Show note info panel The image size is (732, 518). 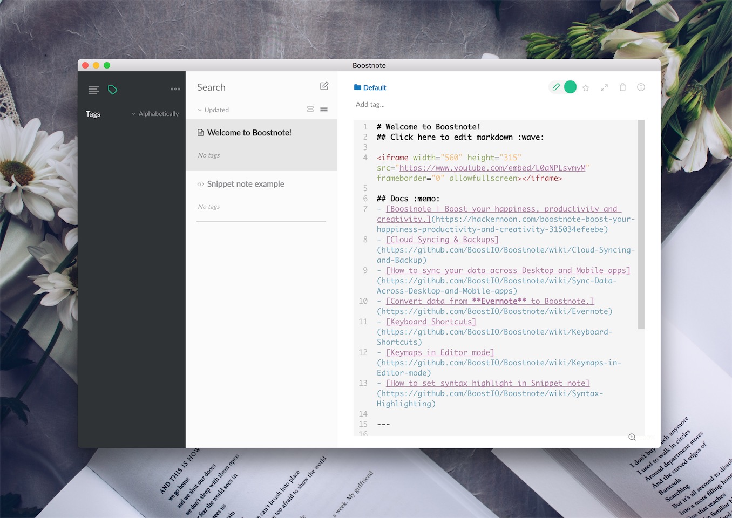point(641,87)
